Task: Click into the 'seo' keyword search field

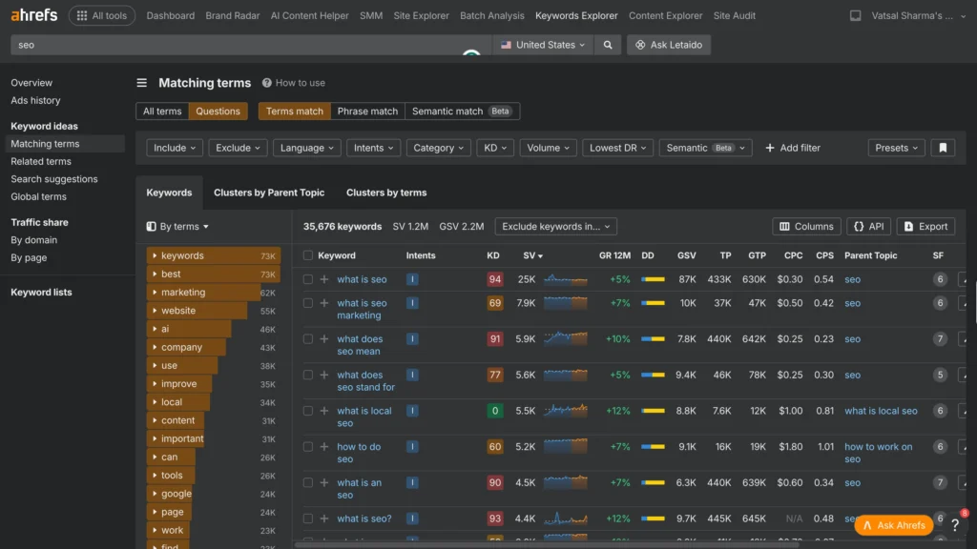Action: pyautogui.click(x=249, y=45)
